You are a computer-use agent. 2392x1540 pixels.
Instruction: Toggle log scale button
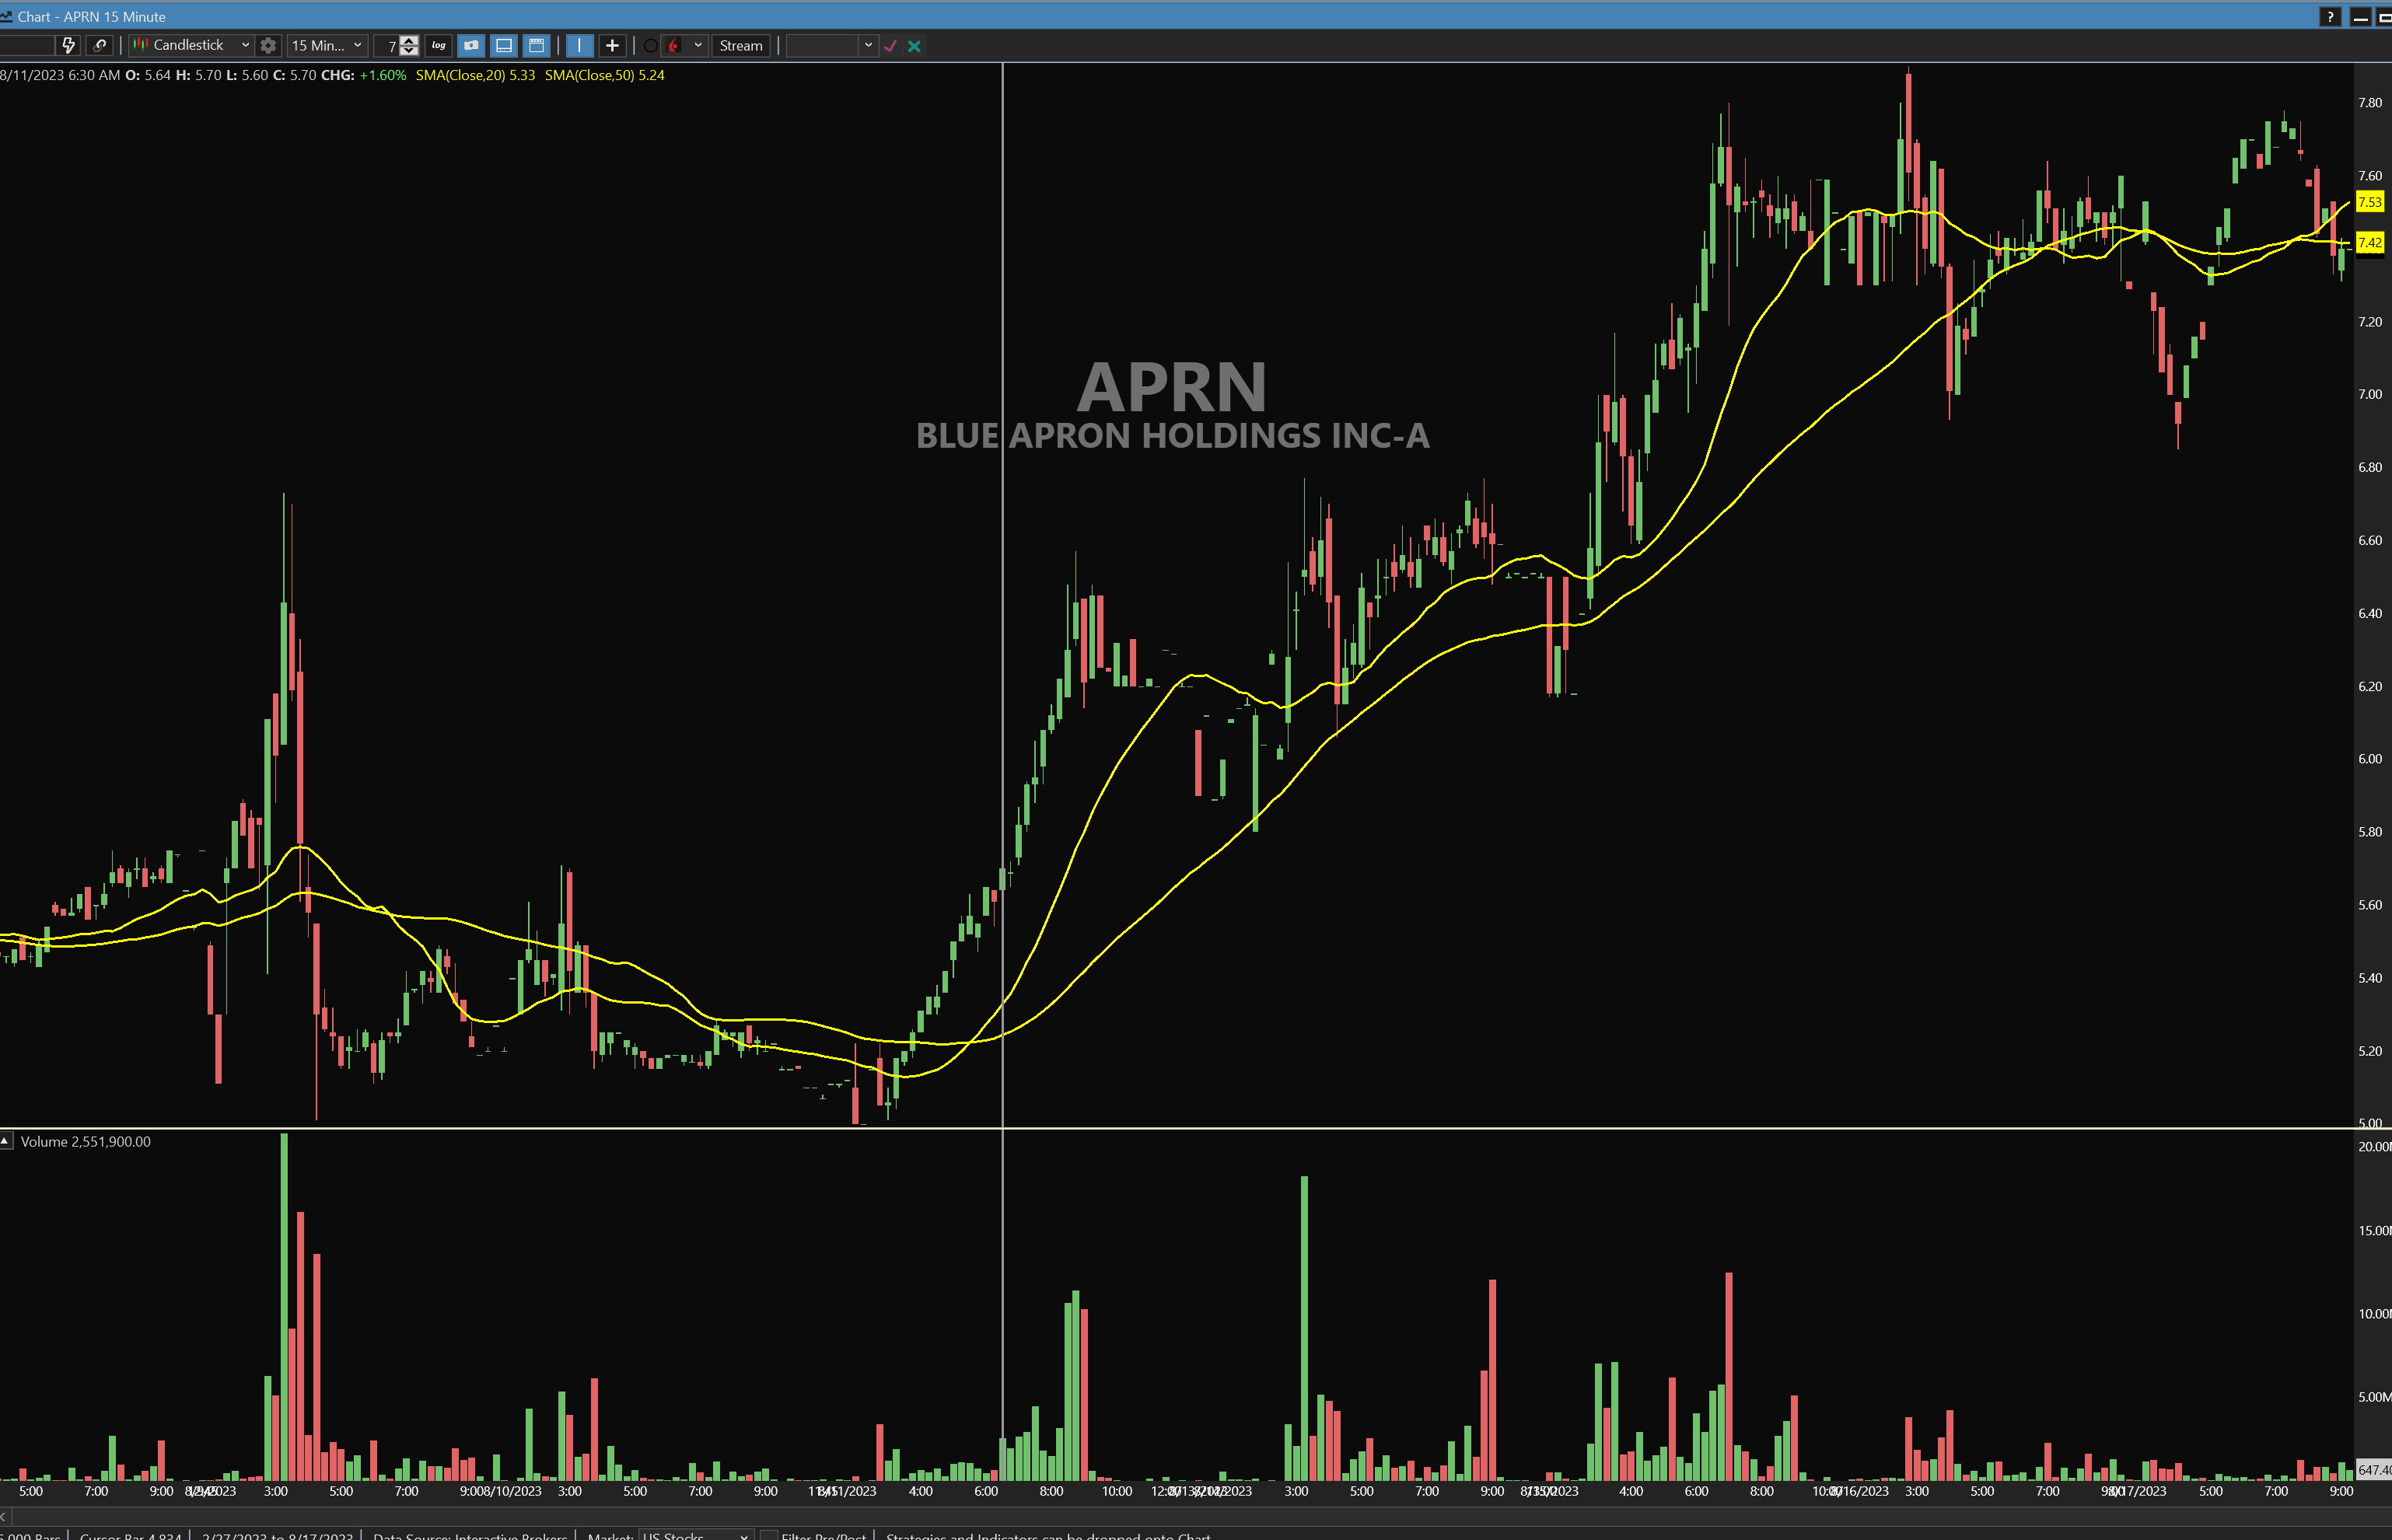tap(438, 45)
